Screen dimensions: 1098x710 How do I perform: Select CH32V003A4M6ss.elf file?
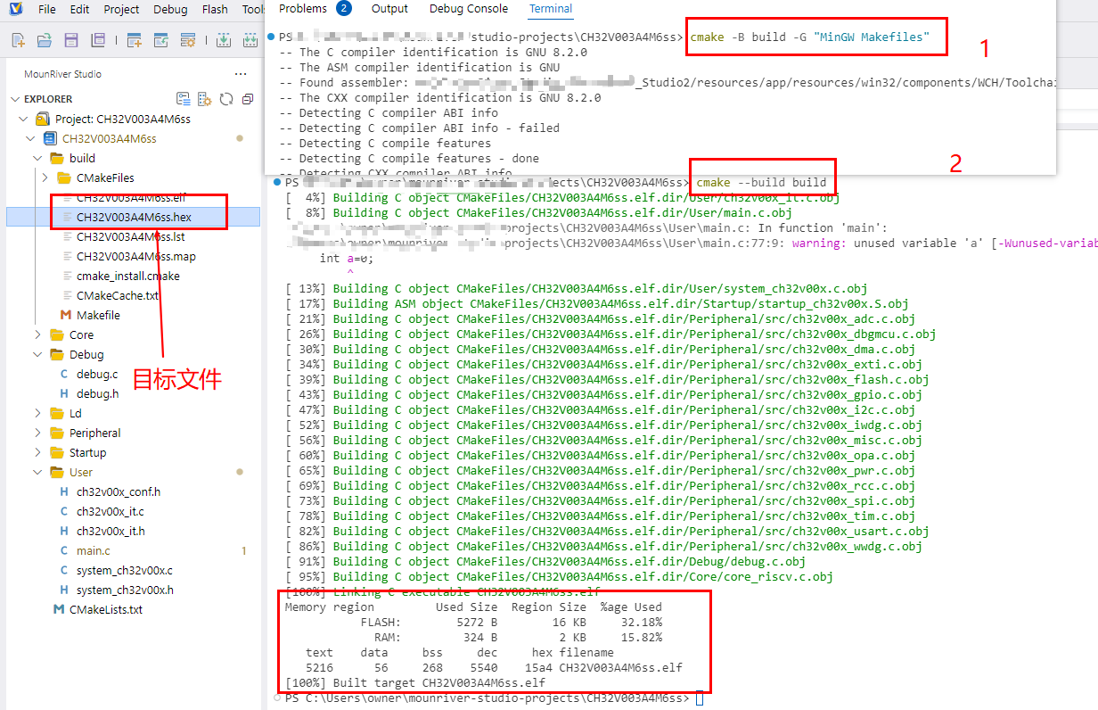[x=131, y=197]
